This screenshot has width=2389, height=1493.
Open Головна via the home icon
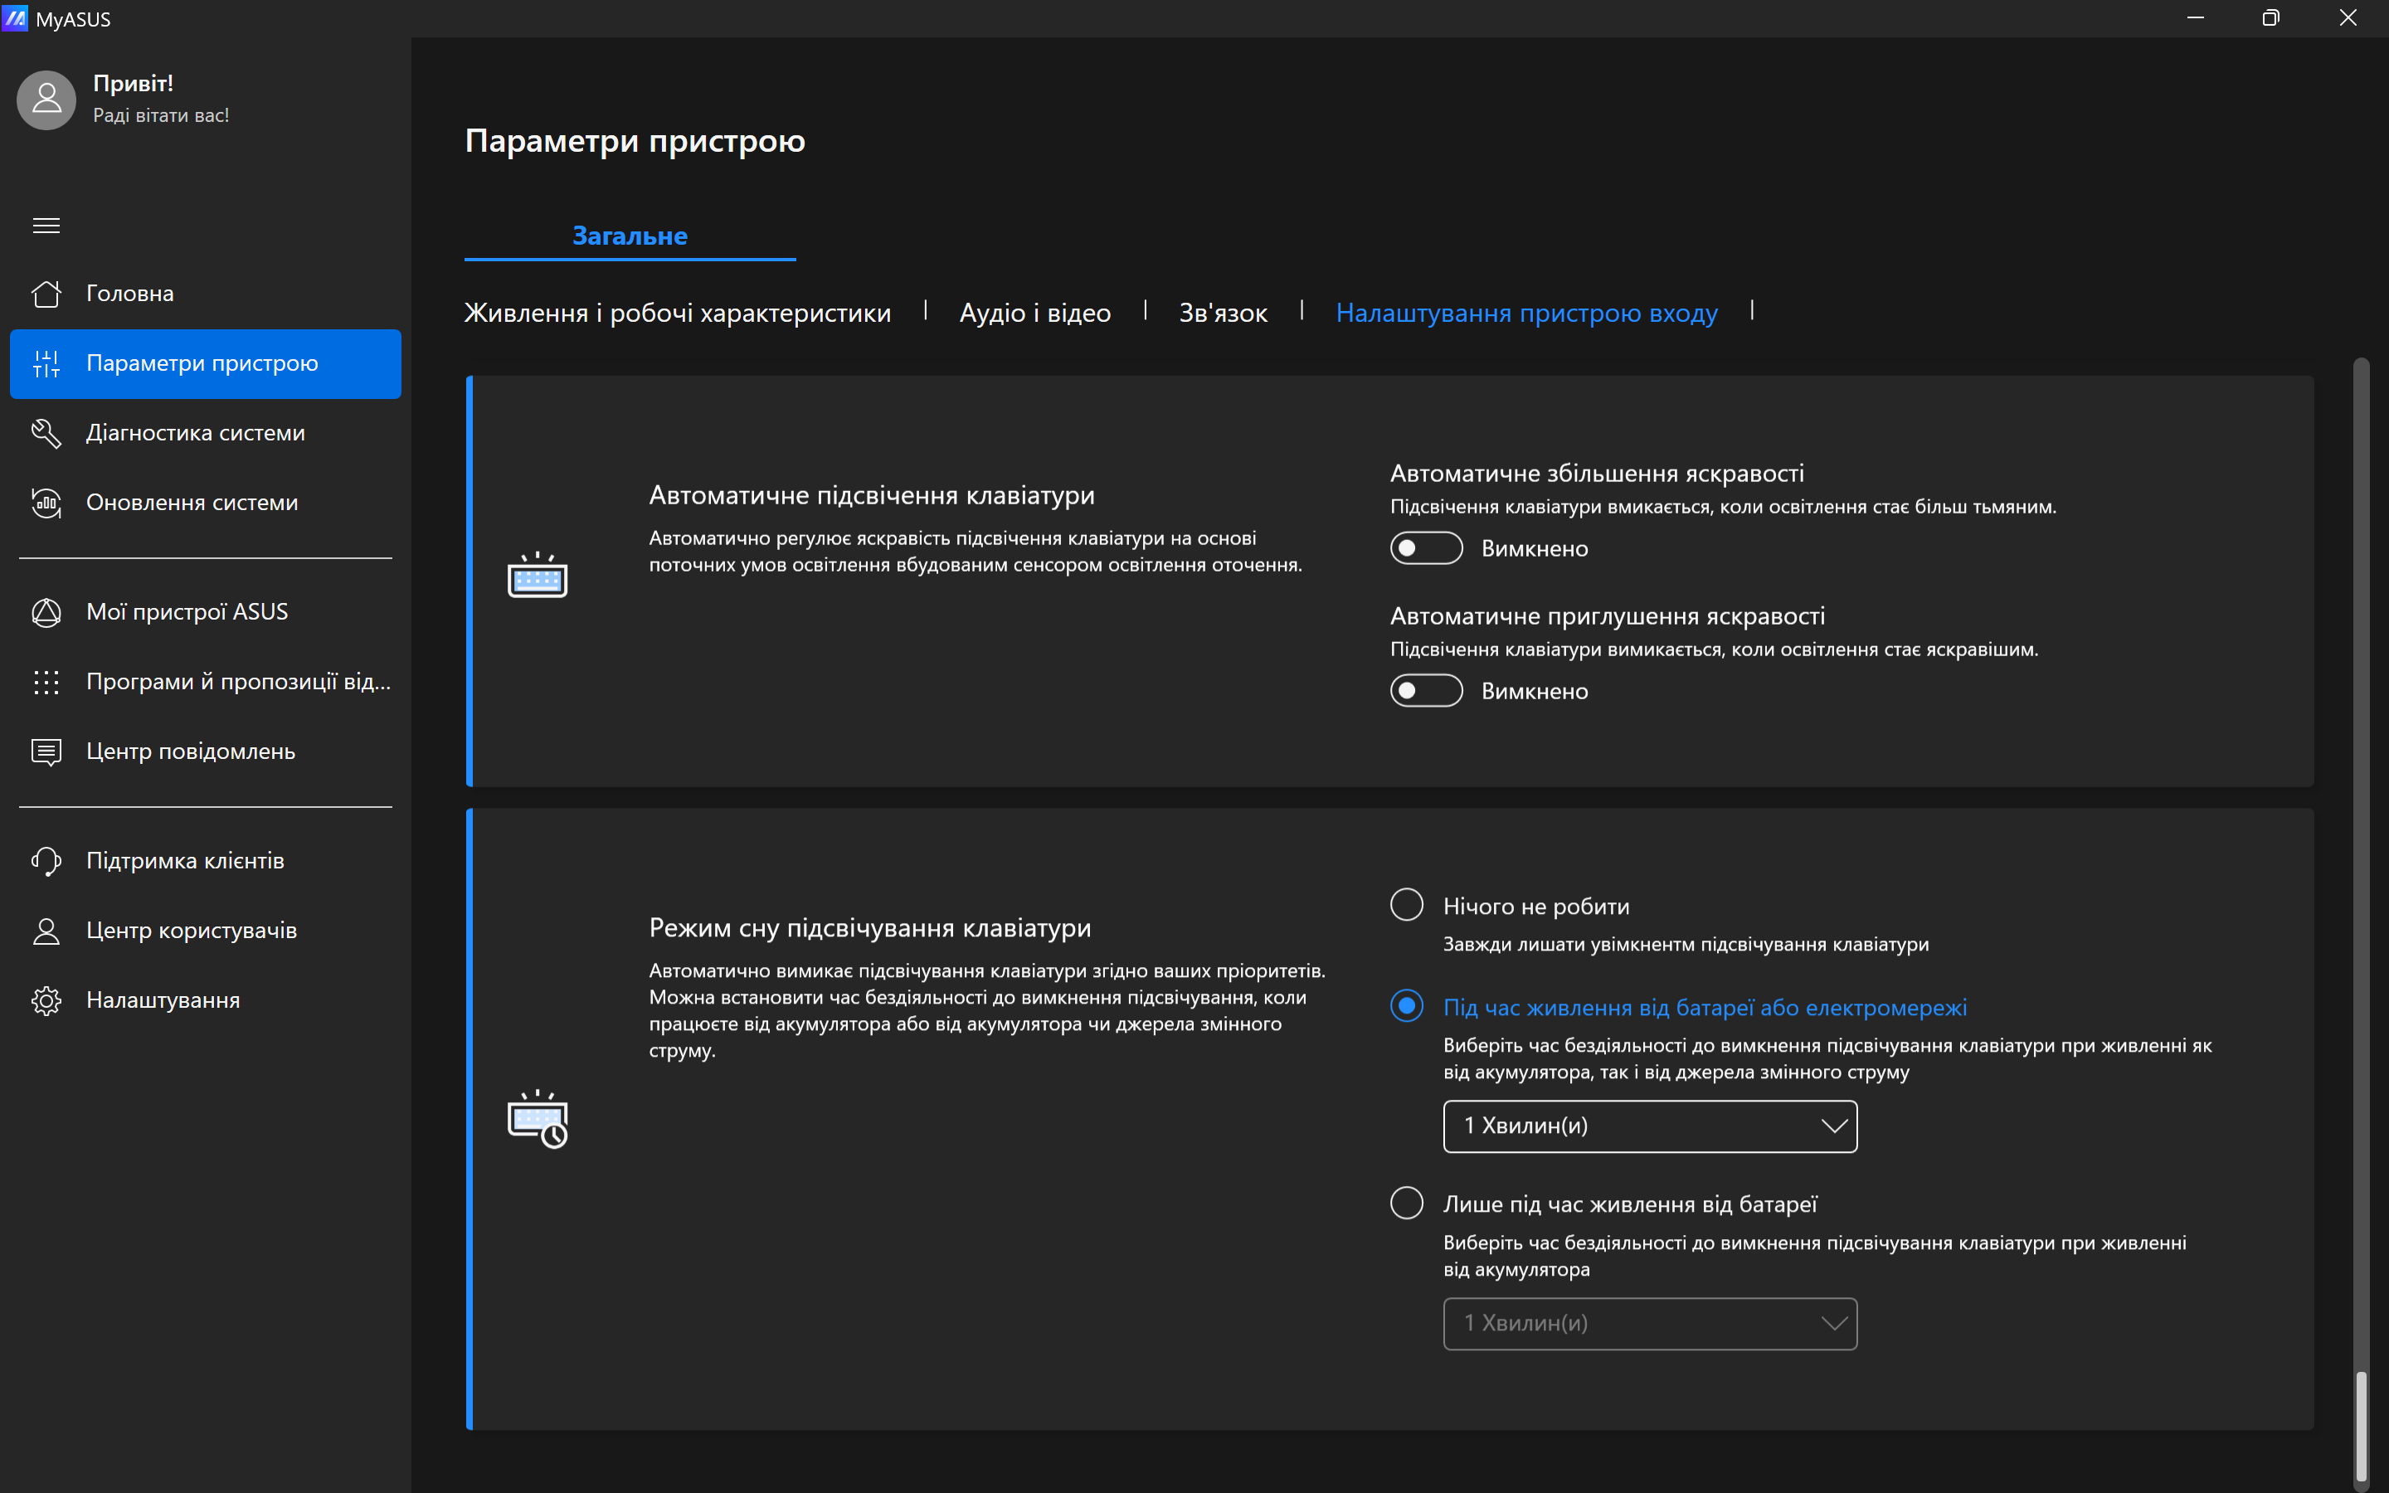(x=46, y=294)
